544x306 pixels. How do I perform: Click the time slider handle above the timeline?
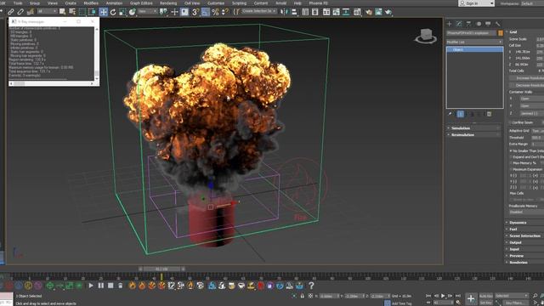[162, 269]
